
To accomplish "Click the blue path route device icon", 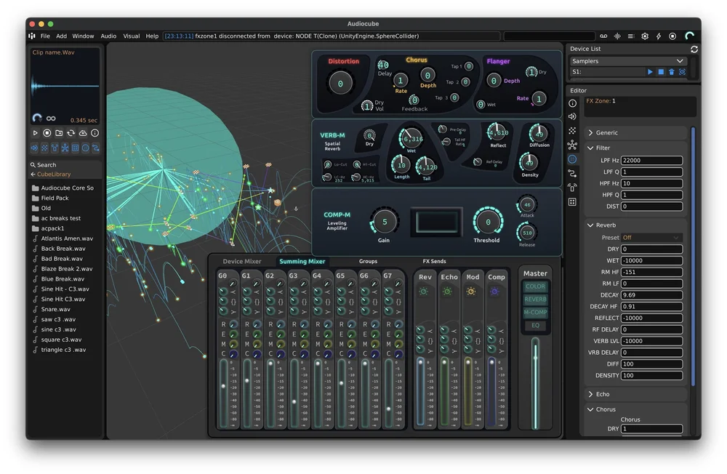I will (x=95, y=148).
